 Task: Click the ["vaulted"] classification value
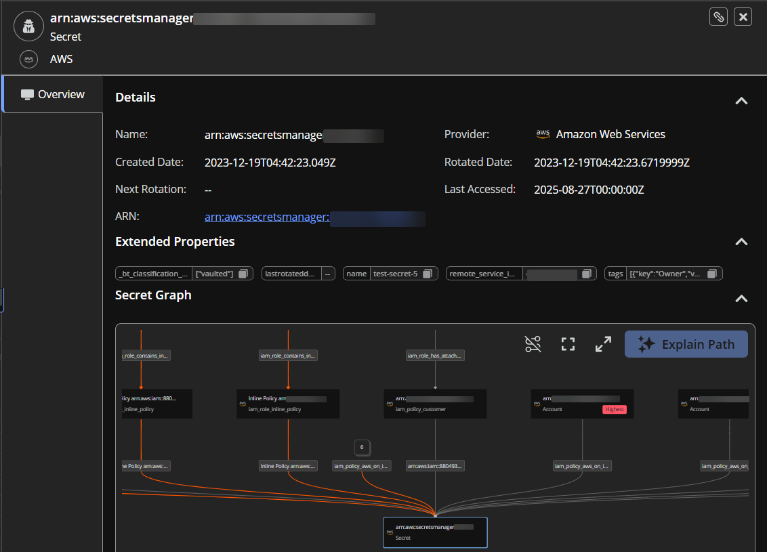coord(213,274)
